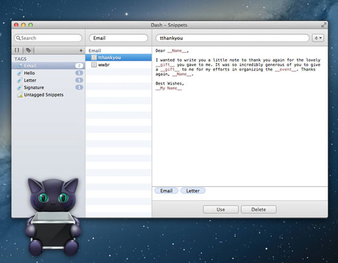
Task: Click the Search field in sidebar
Action: pyautogui.click(x=48, y=38)
